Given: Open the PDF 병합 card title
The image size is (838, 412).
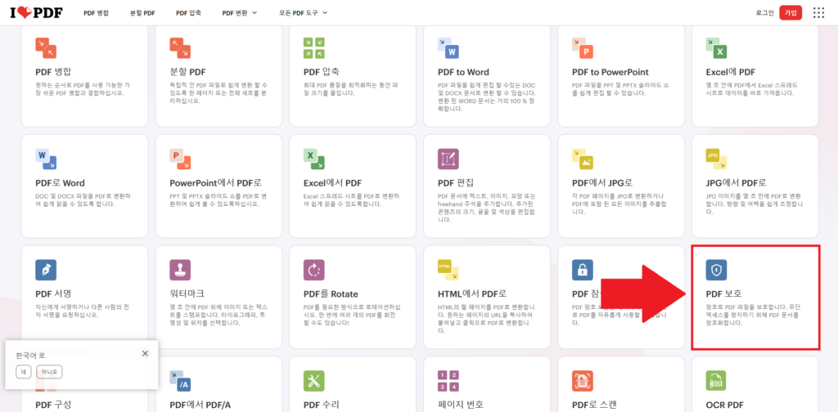Looking at the screenshot, I should (x=53, y=72).
